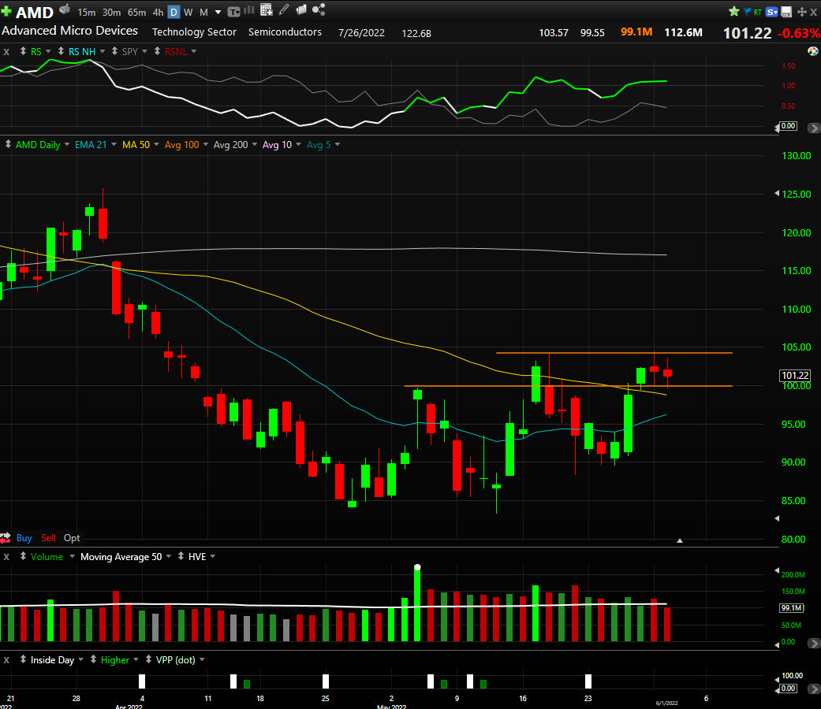
Task: Click the price scale marker near 125.00
Action: [777, 194]
